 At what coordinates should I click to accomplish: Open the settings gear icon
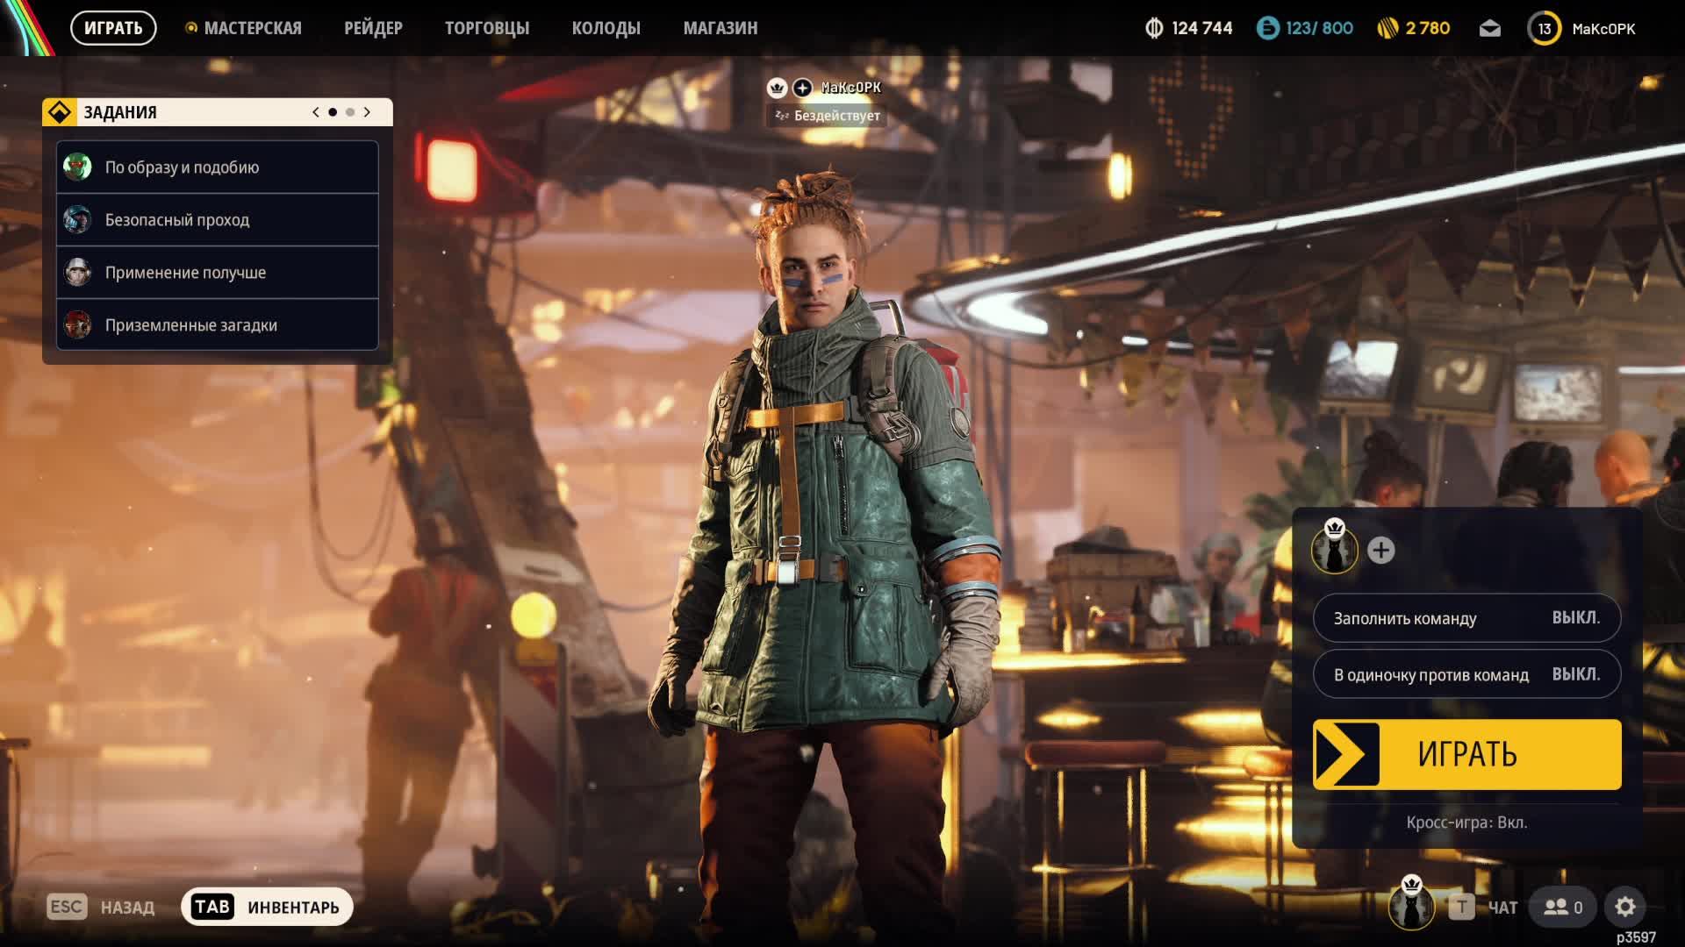pyautogui.click(x=1624, y=907)
